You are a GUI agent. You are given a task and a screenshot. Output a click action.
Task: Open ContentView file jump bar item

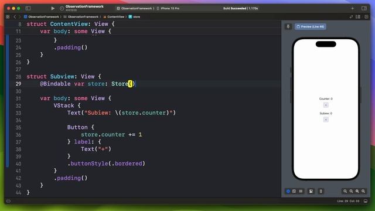tap(114, 17)
